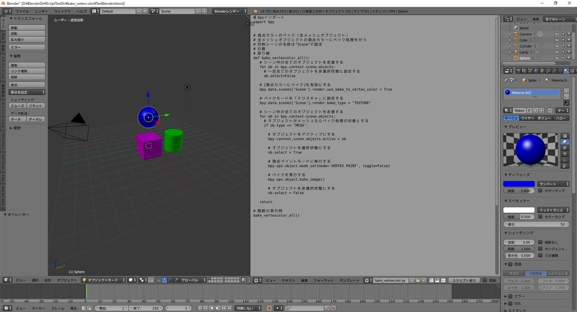Toggle 3D manipulator widget icon
577x312 pixels.
click(158, 280)
